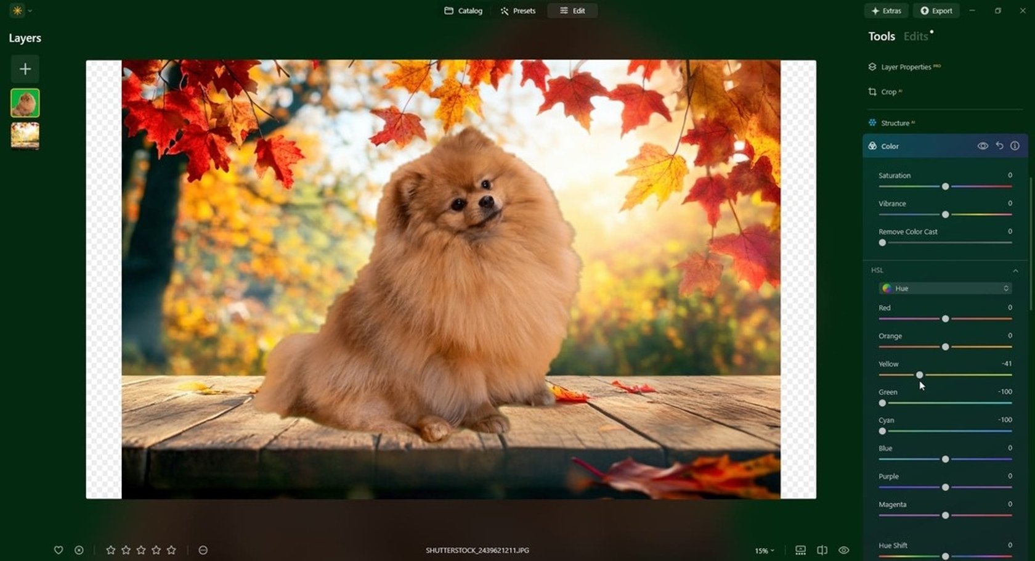
Task: Open the more options menu near the star ratings
Action: coord(203,550)
